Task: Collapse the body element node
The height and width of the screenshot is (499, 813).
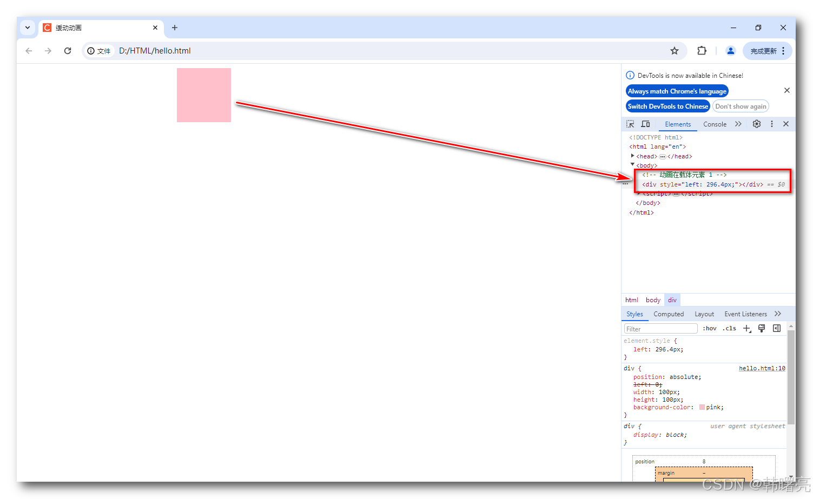Action: coord(632,164)
